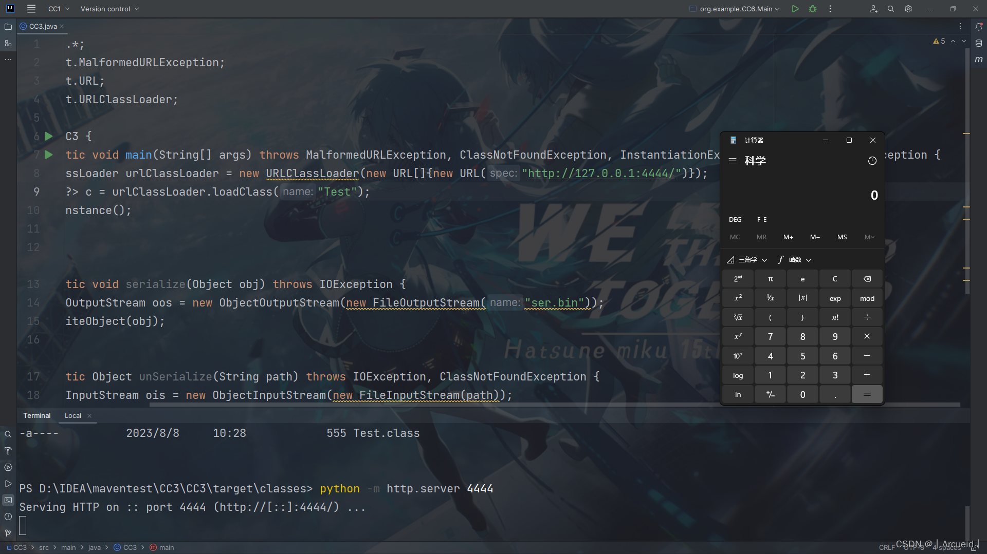The height and width of the screenshot is (554, 987).
Task: Open the IDE main hamburger menu
Action: click(31, 9)
